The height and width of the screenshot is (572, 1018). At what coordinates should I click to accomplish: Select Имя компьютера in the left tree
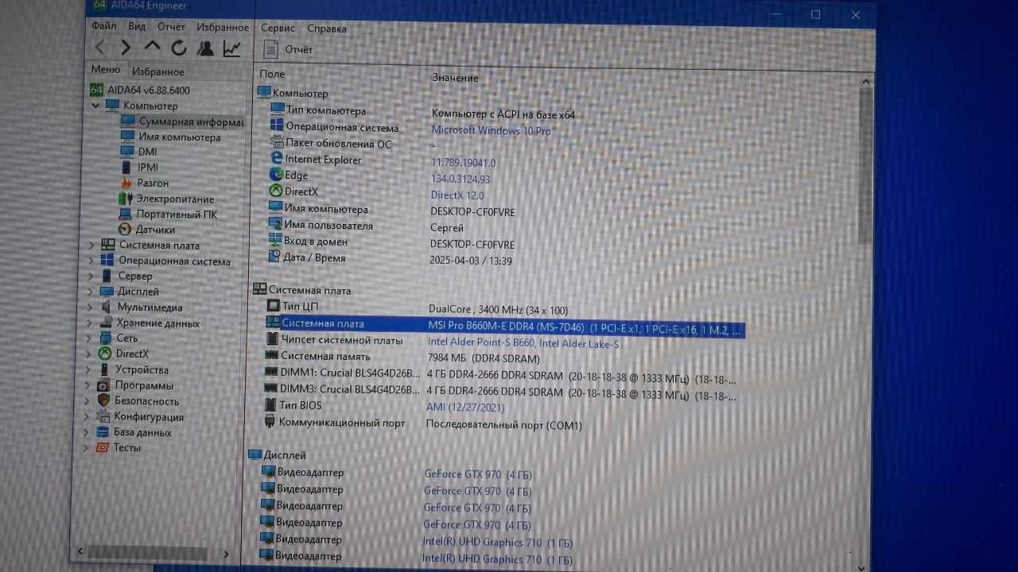179,137
